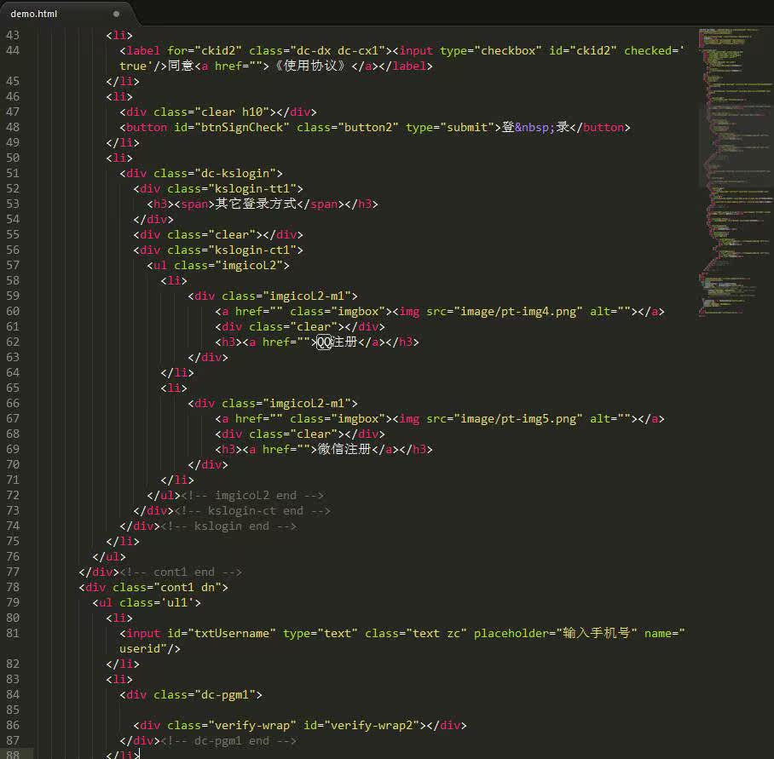774x759 pixels.
Task: Click the "cont1 end" comment
Action: point(181,572)
